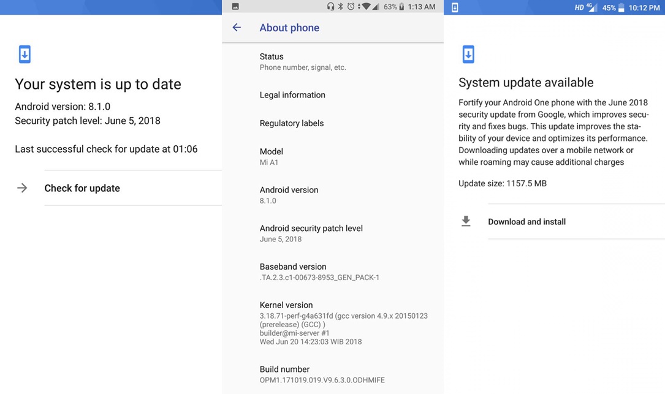Tap the Android version entry
Image resolution: width=665 pixels, height=394 pixels.
[332, 195]
